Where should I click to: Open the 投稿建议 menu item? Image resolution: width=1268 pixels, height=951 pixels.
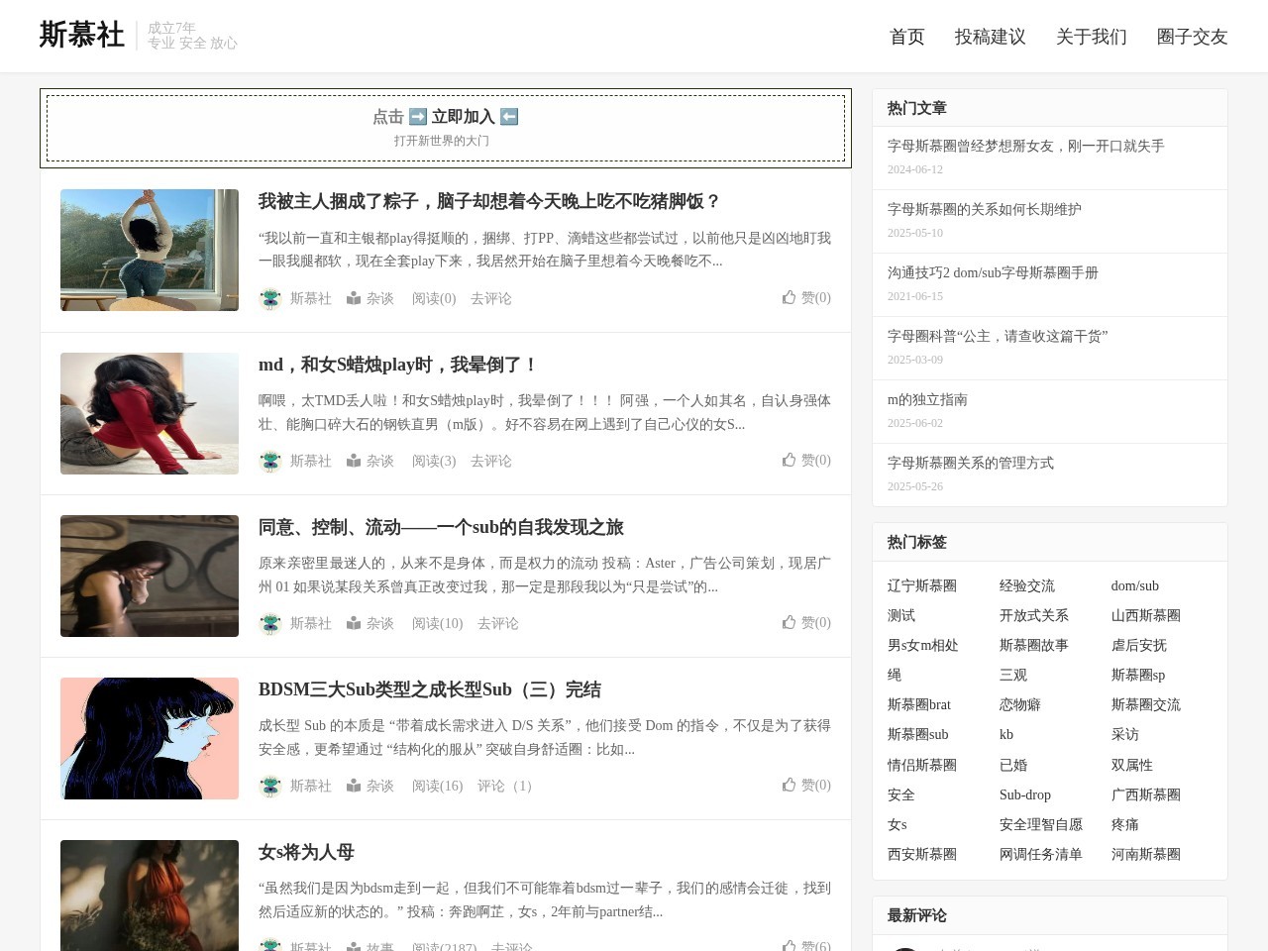[x=991, y=37]
